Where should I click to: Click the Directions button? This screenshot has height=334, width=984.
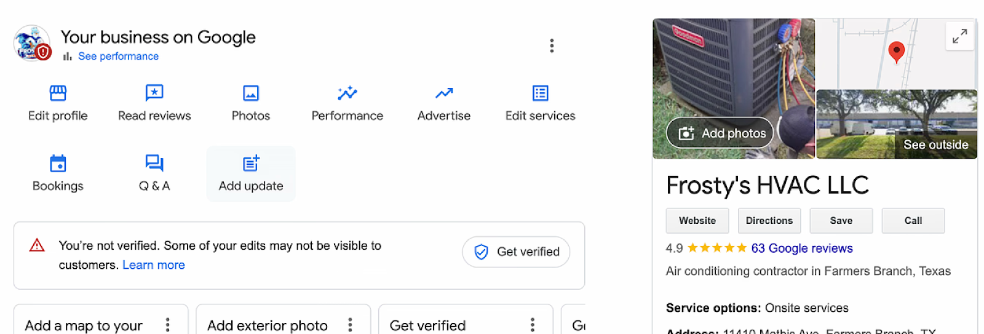(x=769, y=221)
